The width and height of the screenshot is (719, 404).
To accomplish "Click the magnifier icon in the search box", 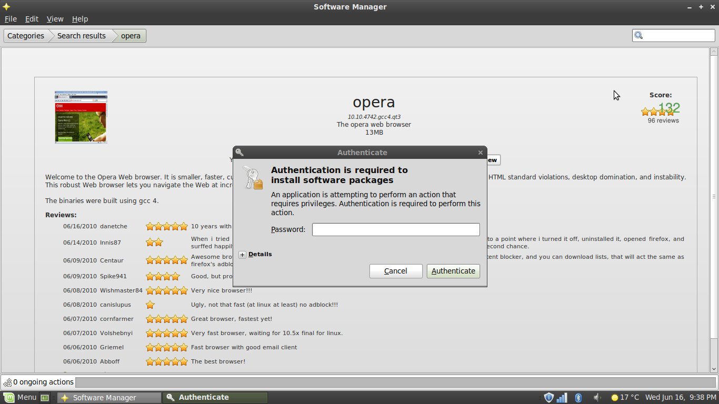I will [639, 36].
